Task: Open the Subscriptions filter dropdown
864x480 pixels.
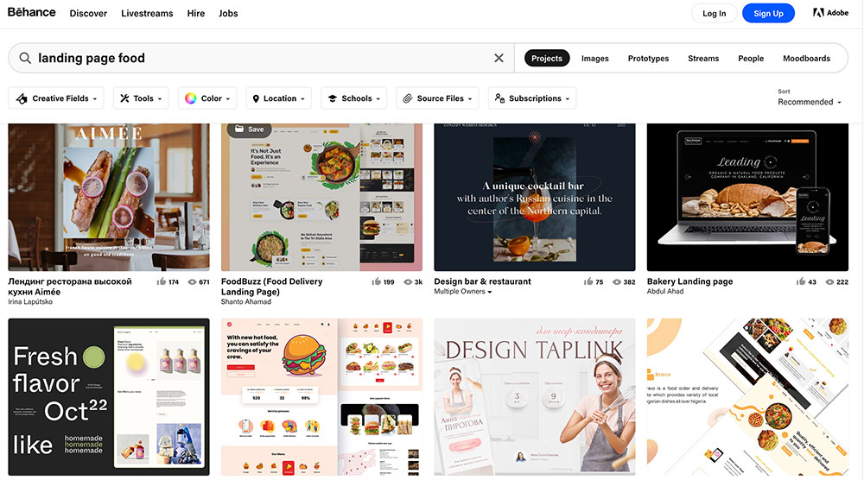Action: pyautogui.click(x=531, y=98)
